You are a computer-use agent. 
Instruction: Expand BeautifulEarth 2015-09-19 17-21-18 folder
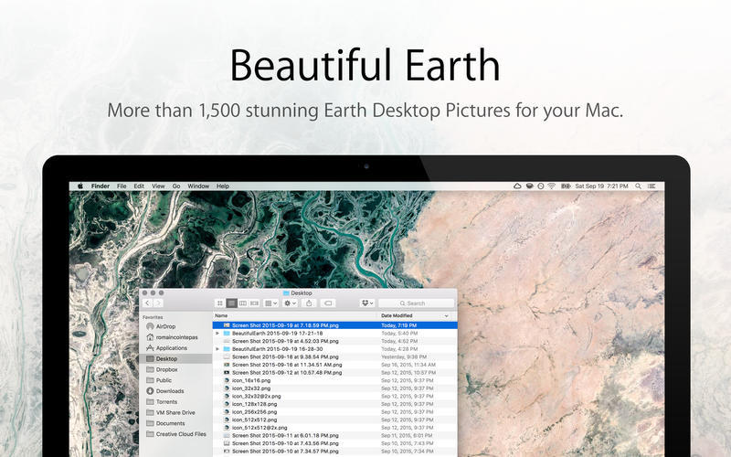217,334
